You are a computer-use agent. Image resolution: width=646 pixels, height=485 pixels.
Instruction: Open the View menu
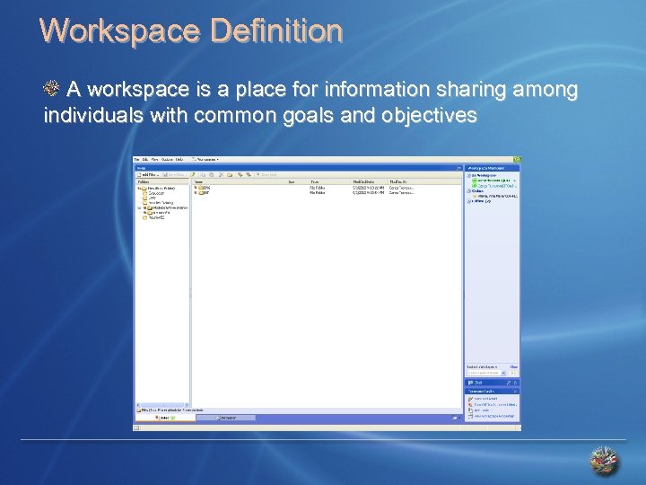(x=154, y=160)
